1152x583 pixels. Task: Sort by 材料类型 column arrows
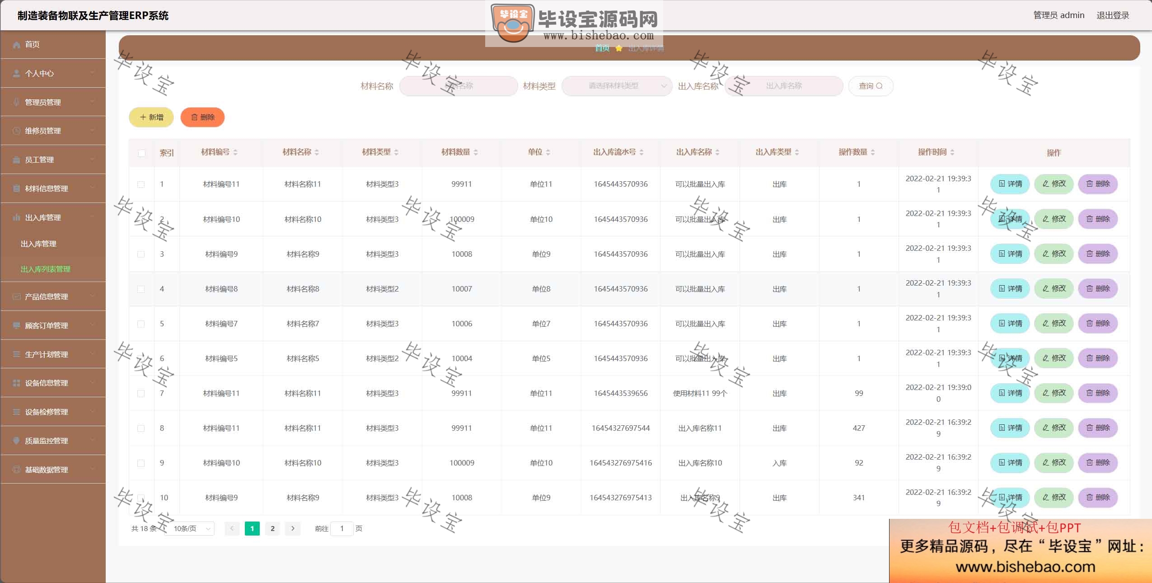tap(396, 152)
